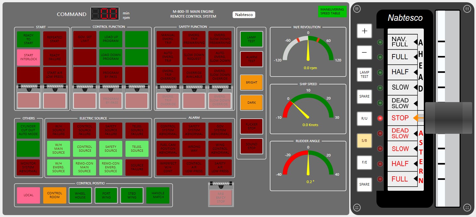Image resolution: width=476 pixels, height=217 pixels.
Task: Select Port Wing control position
Action: click(106, 195)
